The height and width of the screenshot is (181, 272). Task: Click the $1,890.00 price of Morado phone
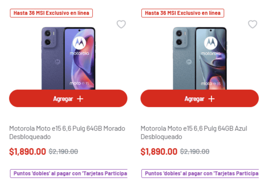click(28, 152)
